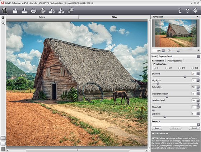201x152 pixels.
Task: Click the publish to web globe icon
Action: (x=43, y=10)
